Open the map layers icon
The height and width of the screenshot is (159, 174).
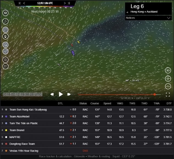point(5,13)
